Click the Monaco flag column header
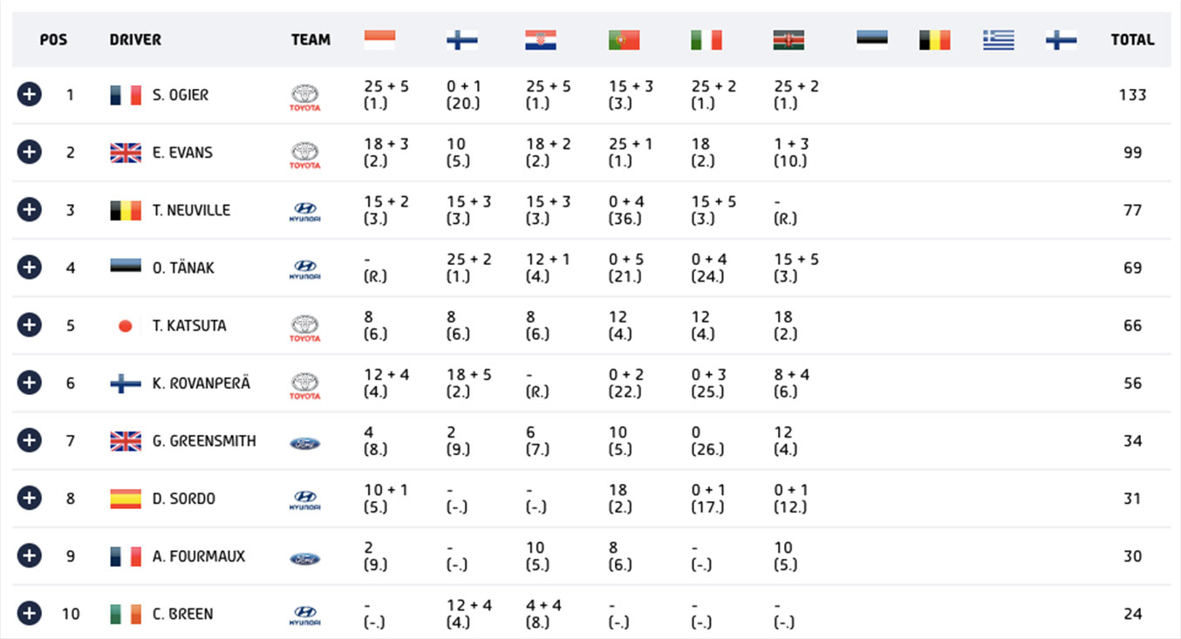 [x=379, y=39]
